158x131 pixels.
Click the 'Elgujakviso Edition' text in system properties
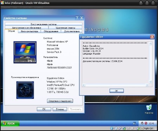pyautogui.click(x=55, y=78)
